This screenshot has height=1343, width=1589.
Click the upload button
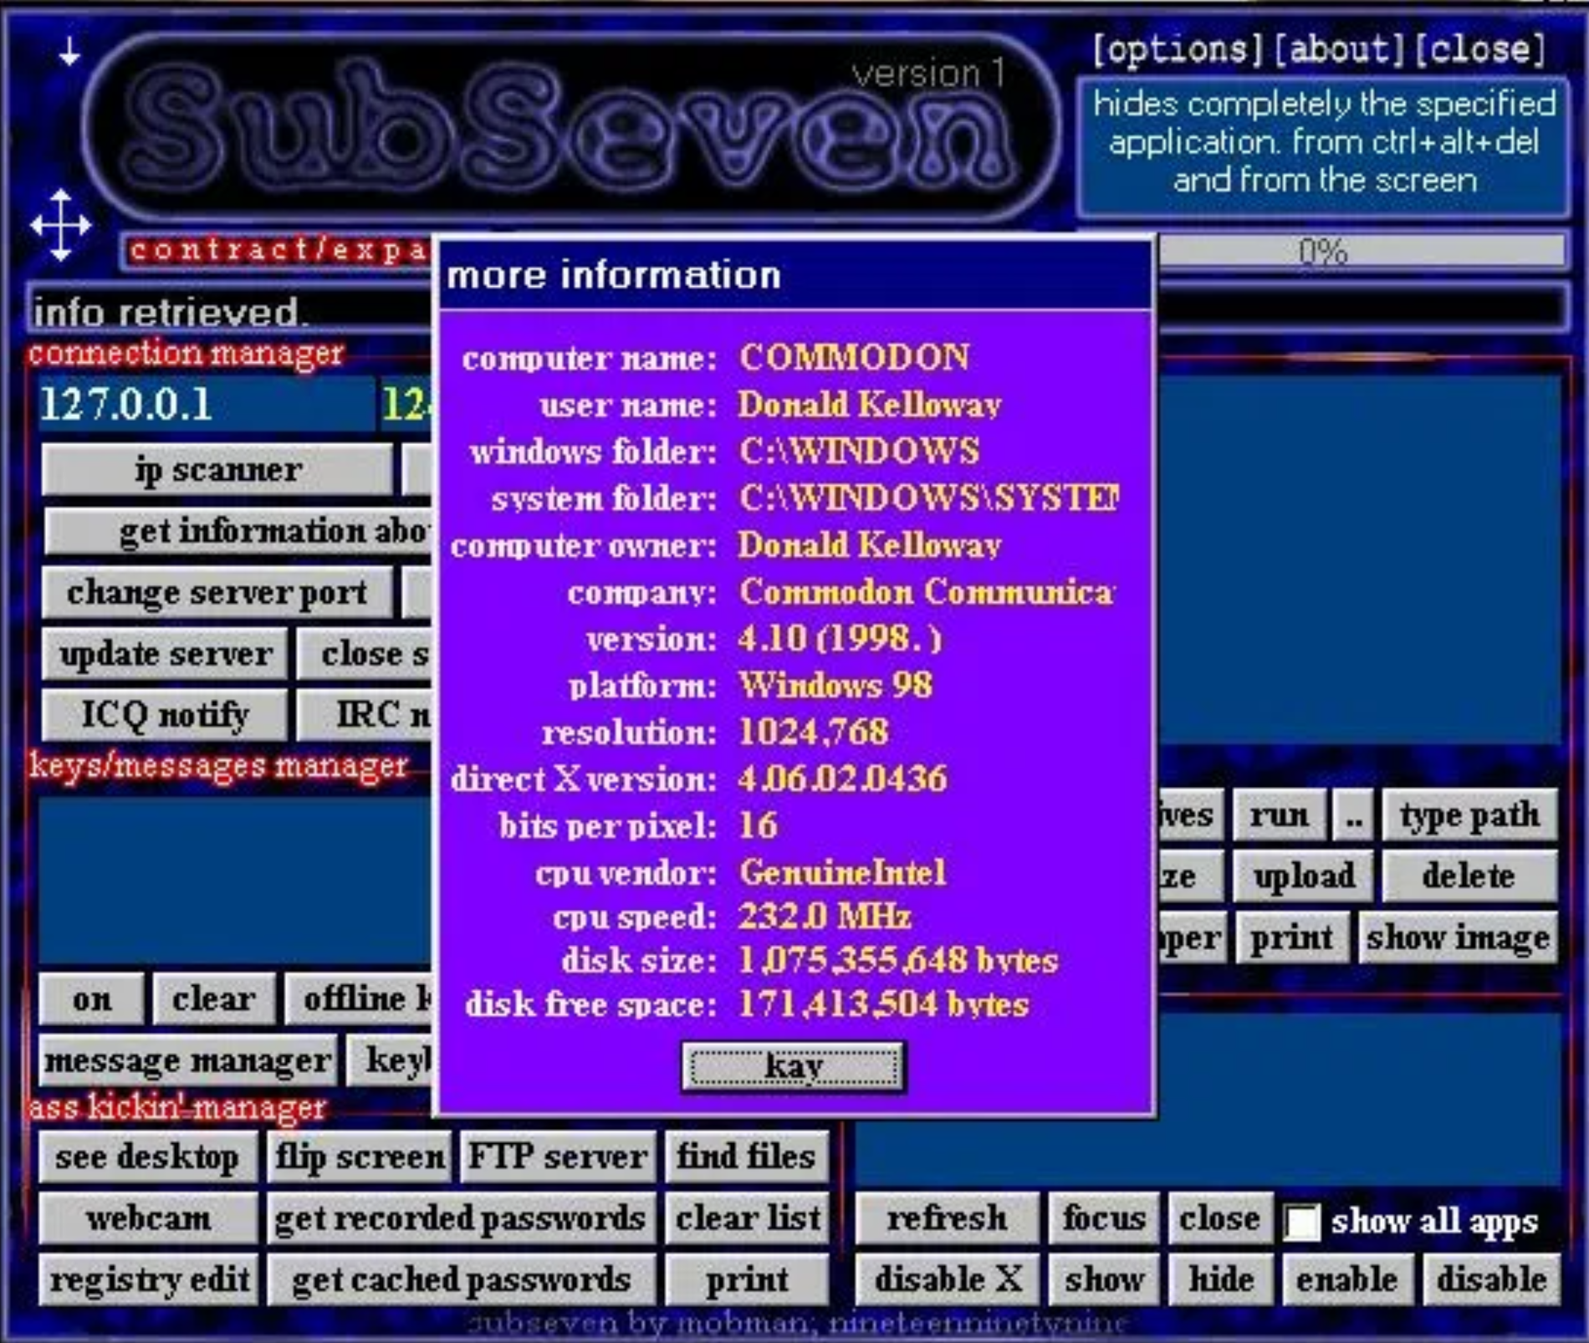click(x=1303, y=876)
